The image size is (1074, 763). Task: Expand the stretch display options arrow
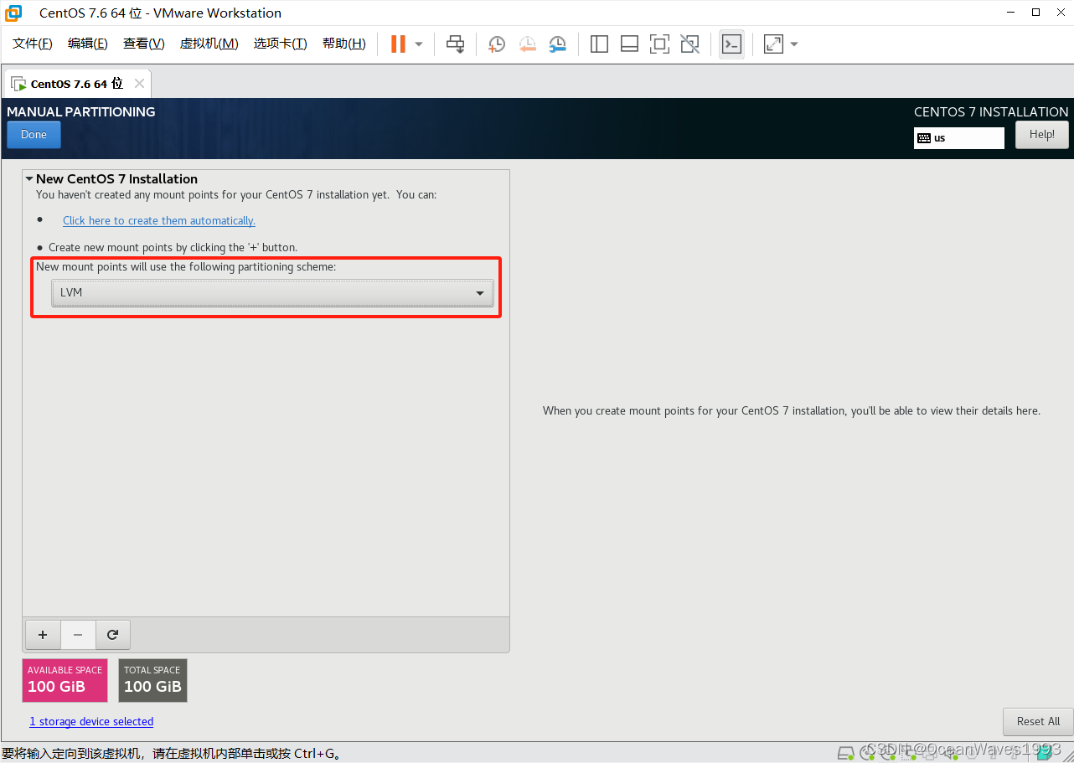(794, 44)
